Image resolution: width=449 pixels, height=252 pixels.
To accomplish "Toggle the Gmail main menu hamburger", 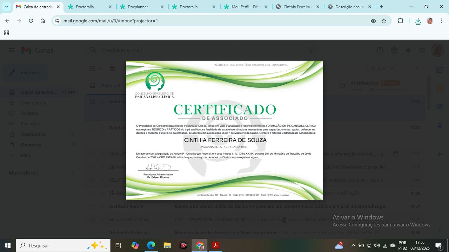I will tap(12, 50).
